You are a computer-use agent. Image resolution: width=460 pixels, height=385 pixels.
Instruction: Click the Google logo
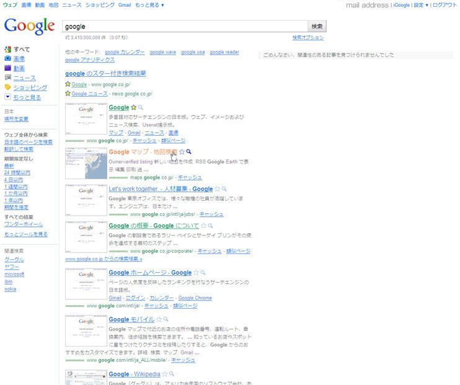pyautogui.click(x=29, y=26)
